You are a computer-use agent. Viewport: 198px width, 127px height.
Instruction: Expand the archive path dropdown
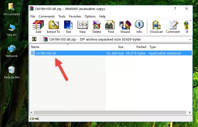point(190,40)
